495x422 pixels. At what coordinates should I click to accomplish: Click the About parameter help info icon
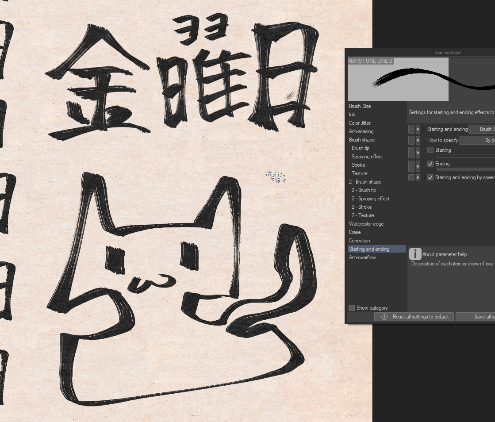click(x=415, y=254)
